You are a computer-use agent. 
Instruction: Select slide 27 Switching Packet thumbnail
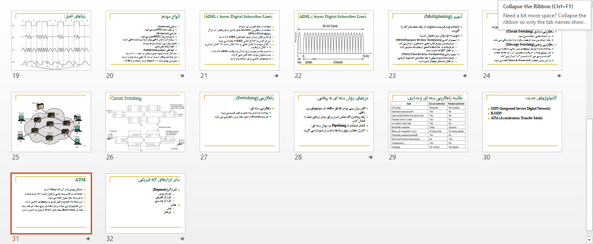pyautogui.click(x=240, y=122)
